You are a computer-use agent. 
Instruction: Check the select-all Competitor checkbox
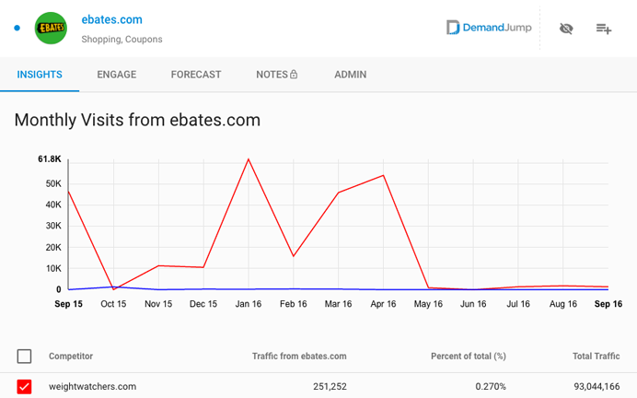coord(24,357)
